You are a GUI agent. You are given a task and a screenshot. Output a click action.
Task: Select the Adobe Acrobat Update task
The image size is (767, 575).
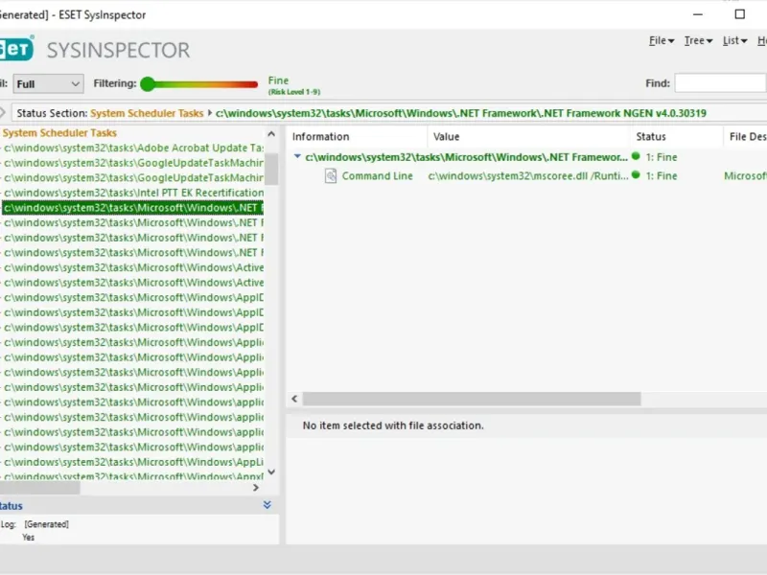[133, 148]
